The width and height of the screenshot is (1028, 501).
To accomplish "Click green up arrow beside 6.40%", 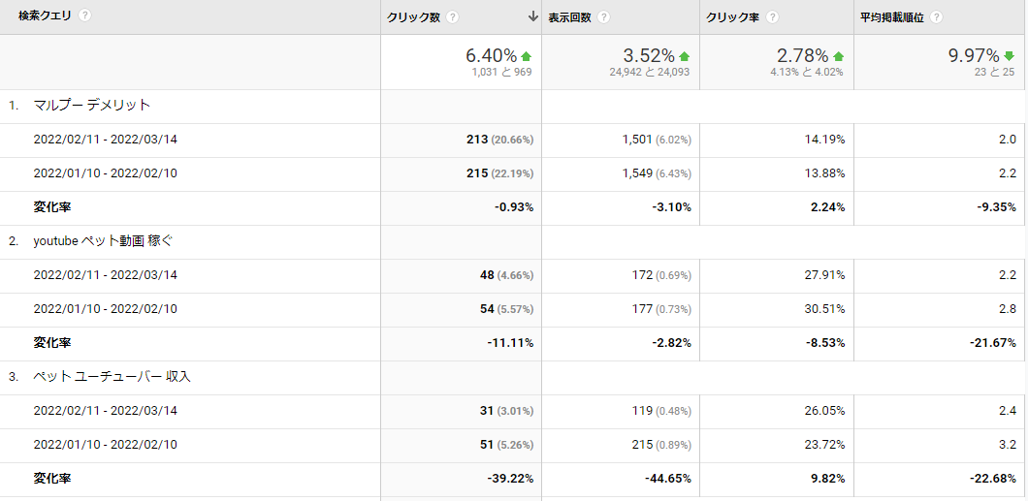I will click(x=527, y=56).
